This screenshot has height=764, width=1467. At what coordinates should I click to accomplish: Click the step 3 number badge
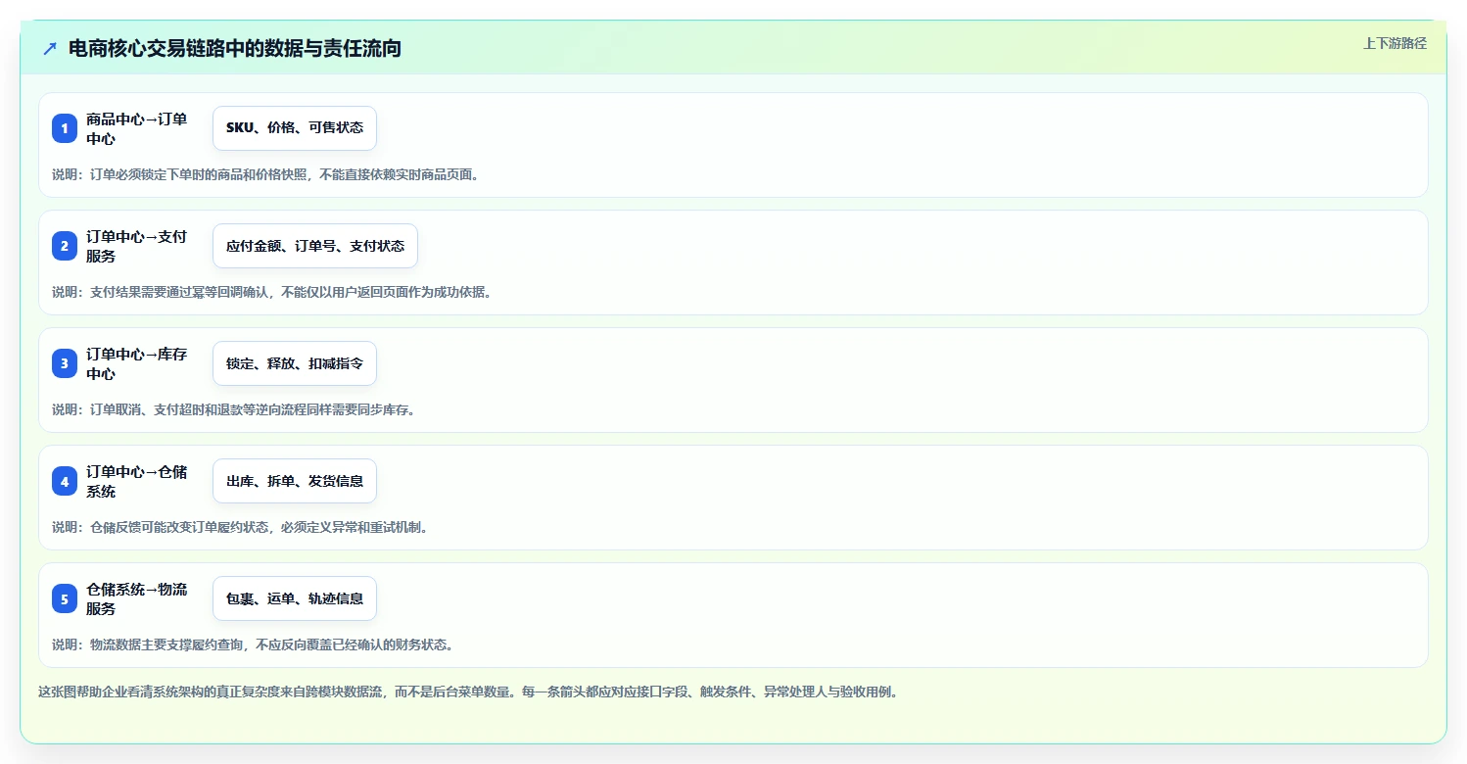(65, 363)
